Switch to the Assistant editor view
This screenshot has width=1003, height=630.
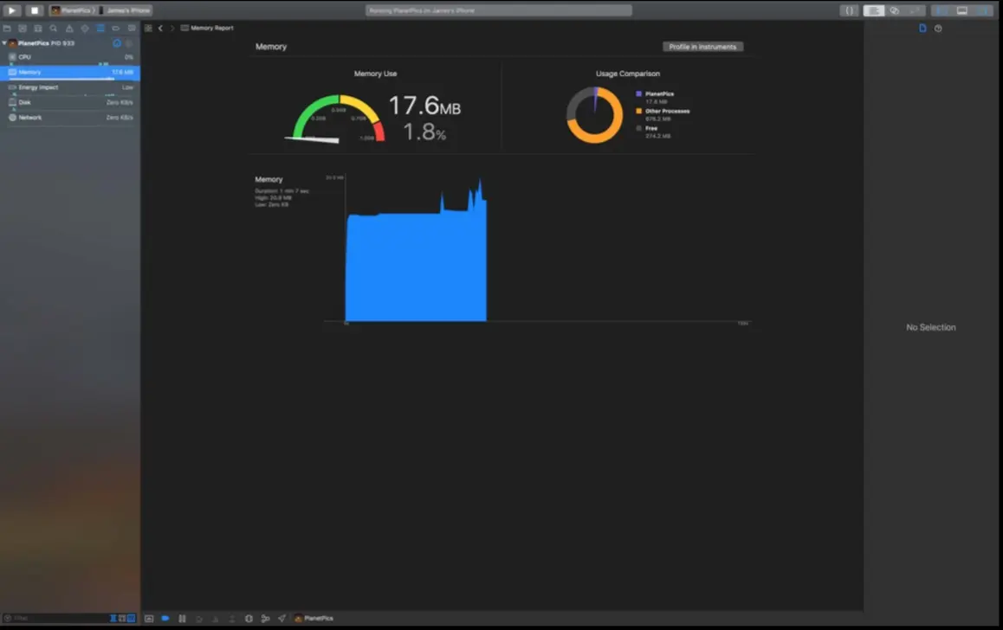coord(894,10)
